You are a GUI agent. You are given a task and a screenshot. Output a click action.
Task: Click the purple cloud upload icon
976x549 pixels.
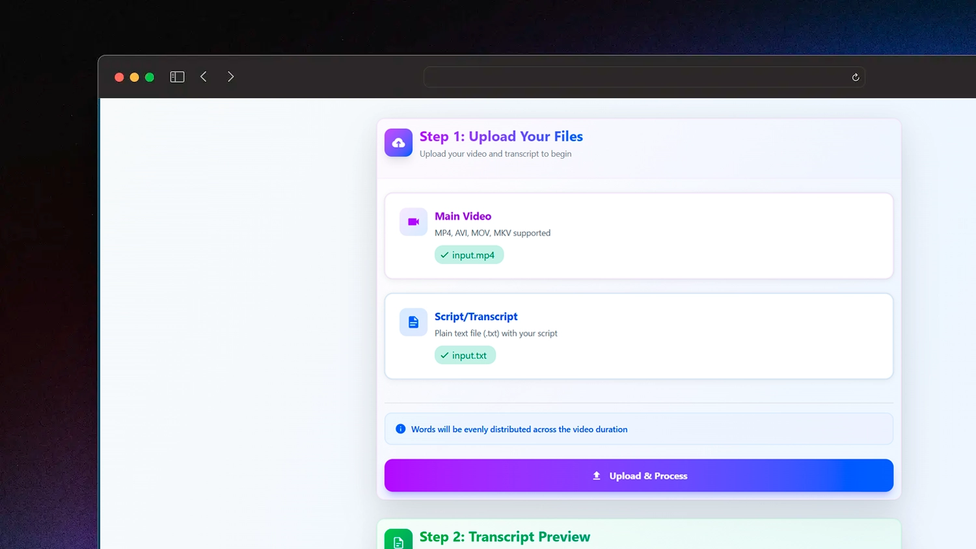point(398,142)
